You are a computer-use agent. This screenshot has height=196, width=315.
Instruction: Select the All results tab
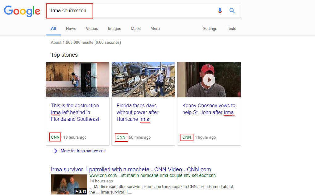point(53,28)
